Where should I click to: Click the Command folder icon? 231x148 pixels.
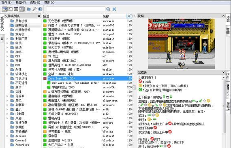pyautogui.click(x=12, y=140)
